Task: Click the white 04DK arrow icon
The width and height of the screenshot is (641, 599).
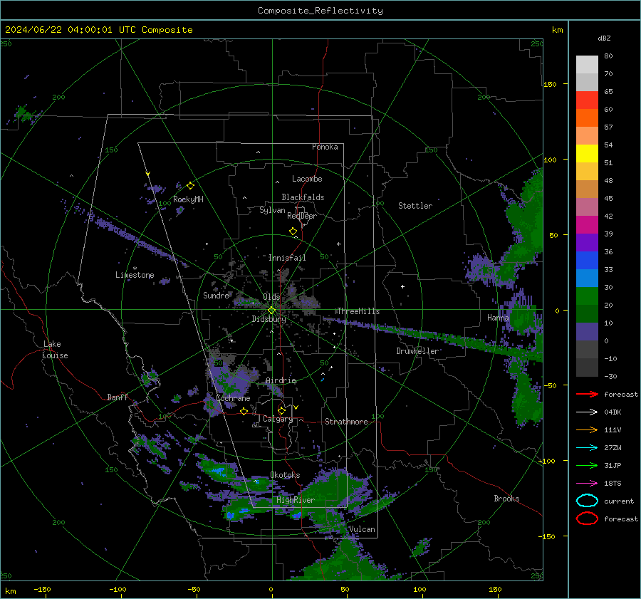Action: tap(587, 412)
